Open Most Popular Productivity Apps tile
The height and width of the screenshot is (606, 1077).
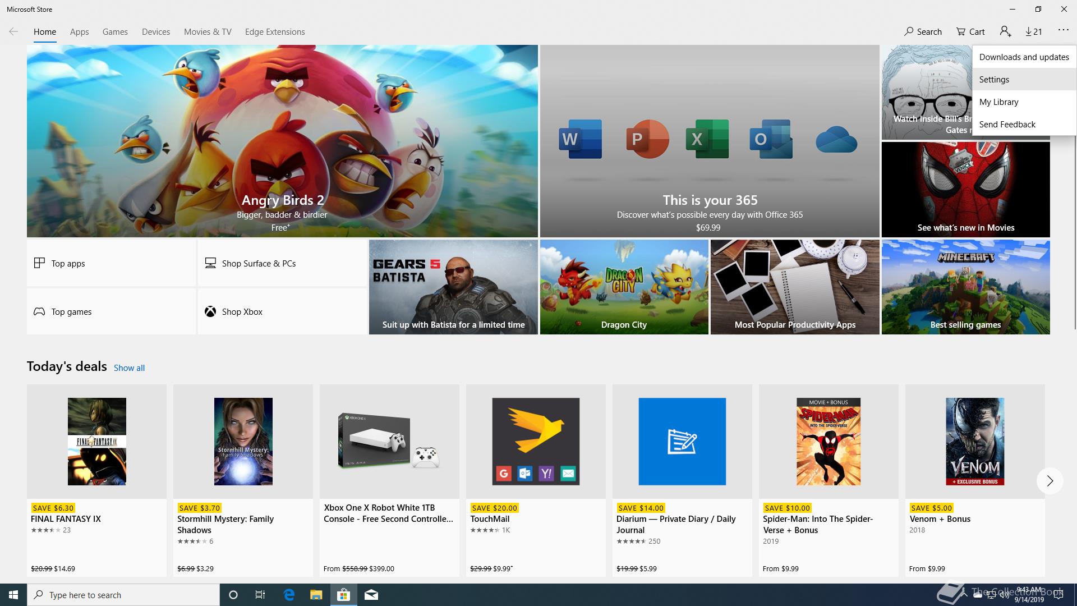pyautogui.click(x=795, y=287)
